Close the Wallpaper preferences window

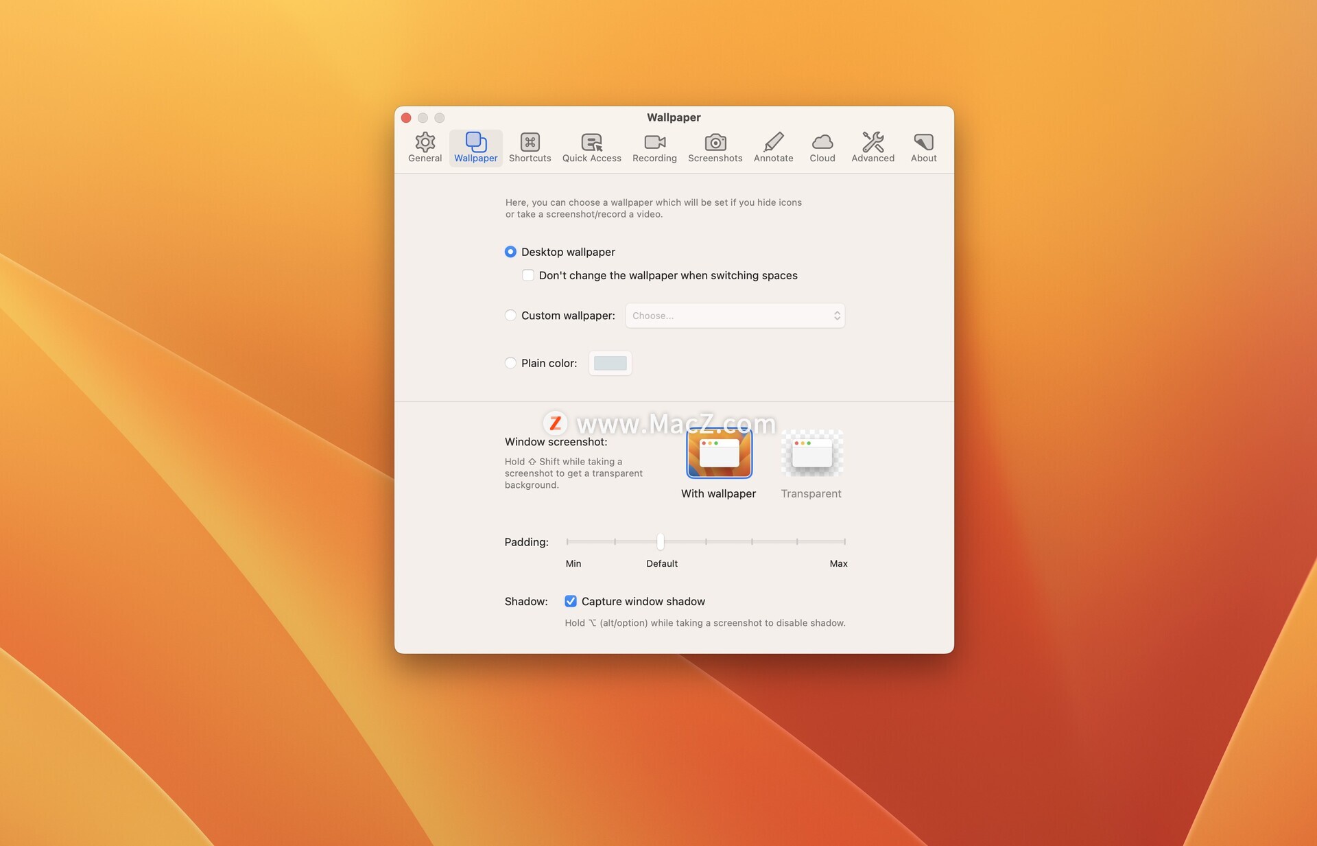406,118
